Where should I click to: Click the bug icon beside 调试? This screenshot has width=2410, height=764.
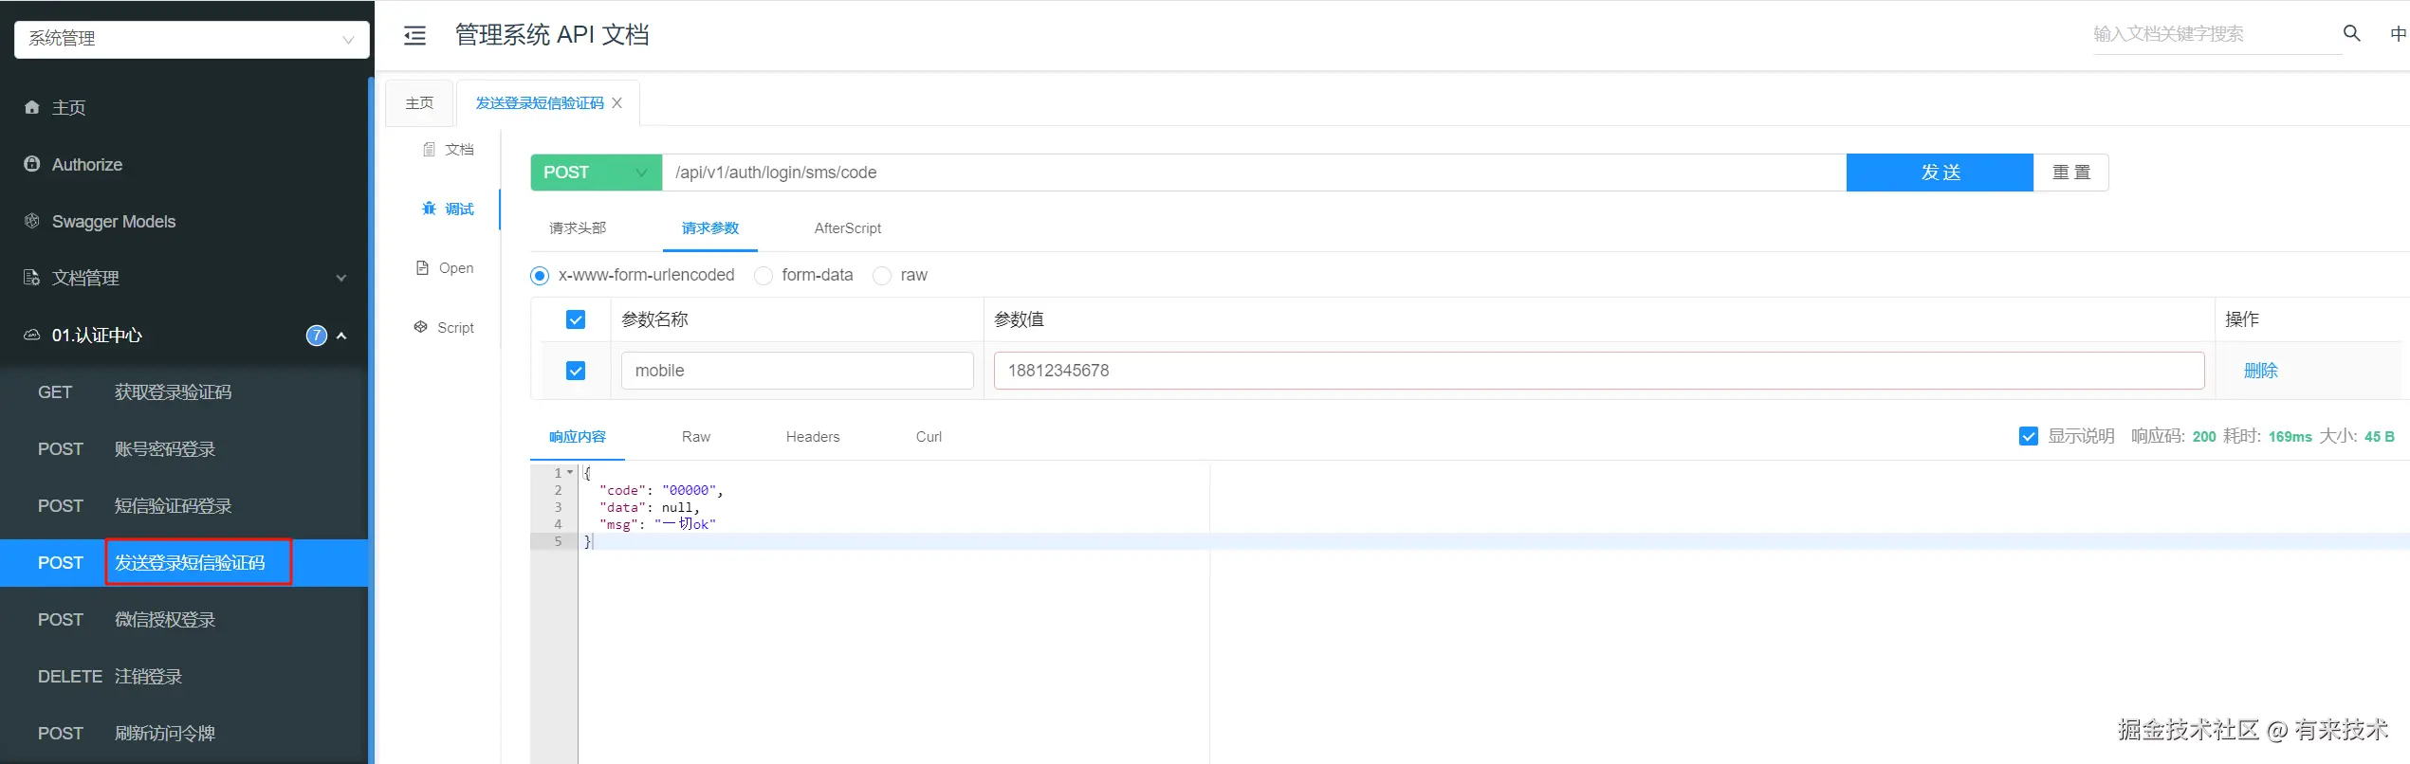(429, 209)
